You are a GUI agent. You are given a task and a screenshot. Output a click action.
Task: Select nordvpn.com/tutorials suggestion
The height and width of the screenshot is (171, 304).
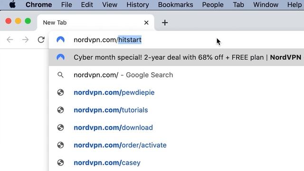pos(176,110)
